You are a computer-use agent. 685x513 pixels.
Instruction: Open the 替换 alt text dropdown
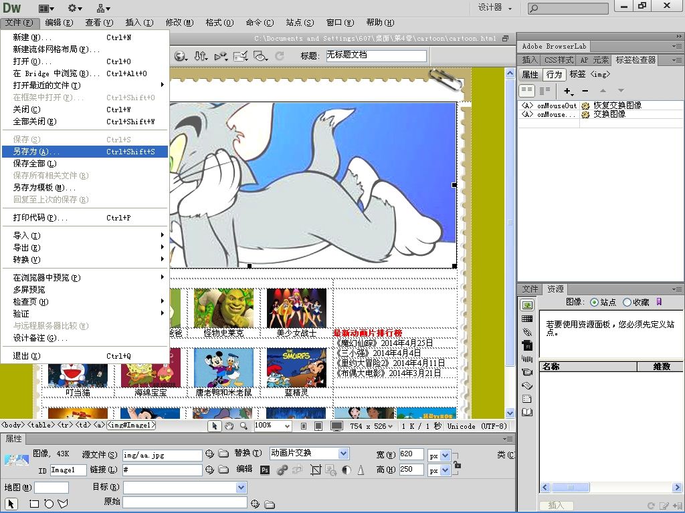coord(344,454)
